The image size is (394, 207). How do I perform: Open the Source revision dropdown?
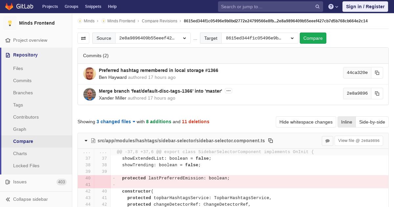(x=153, y=38)
